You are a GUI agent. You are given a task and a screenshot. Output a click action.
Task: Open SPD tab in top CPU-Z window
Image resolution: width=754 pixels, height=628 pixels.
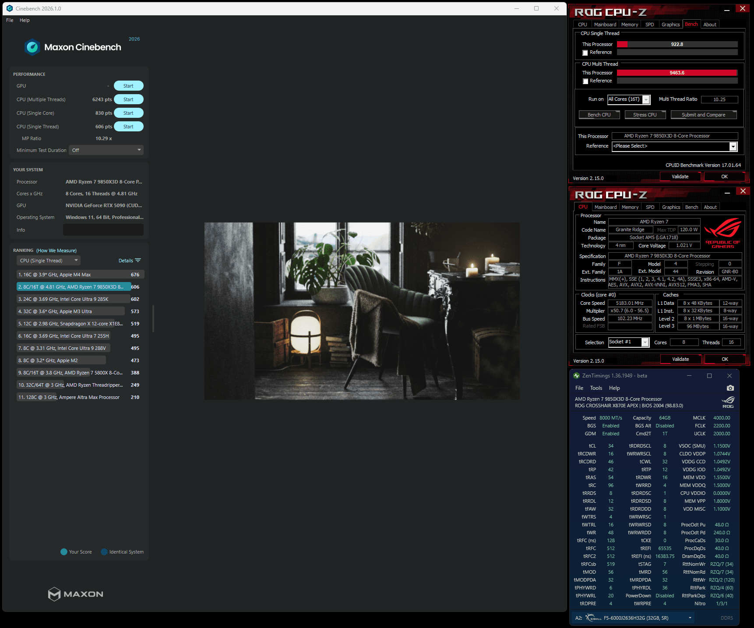[x=650, y=25]
